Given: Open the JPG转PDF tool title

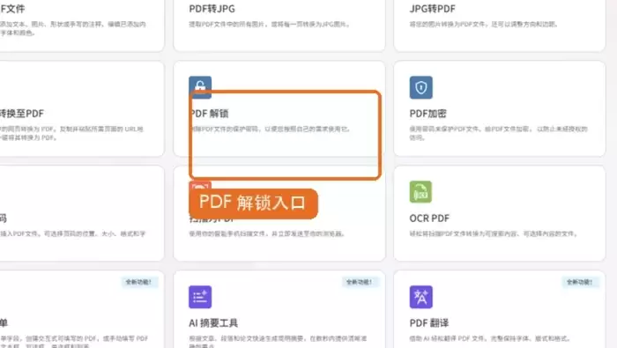Looking at the screenshot, I should click(x=432, y=9).
